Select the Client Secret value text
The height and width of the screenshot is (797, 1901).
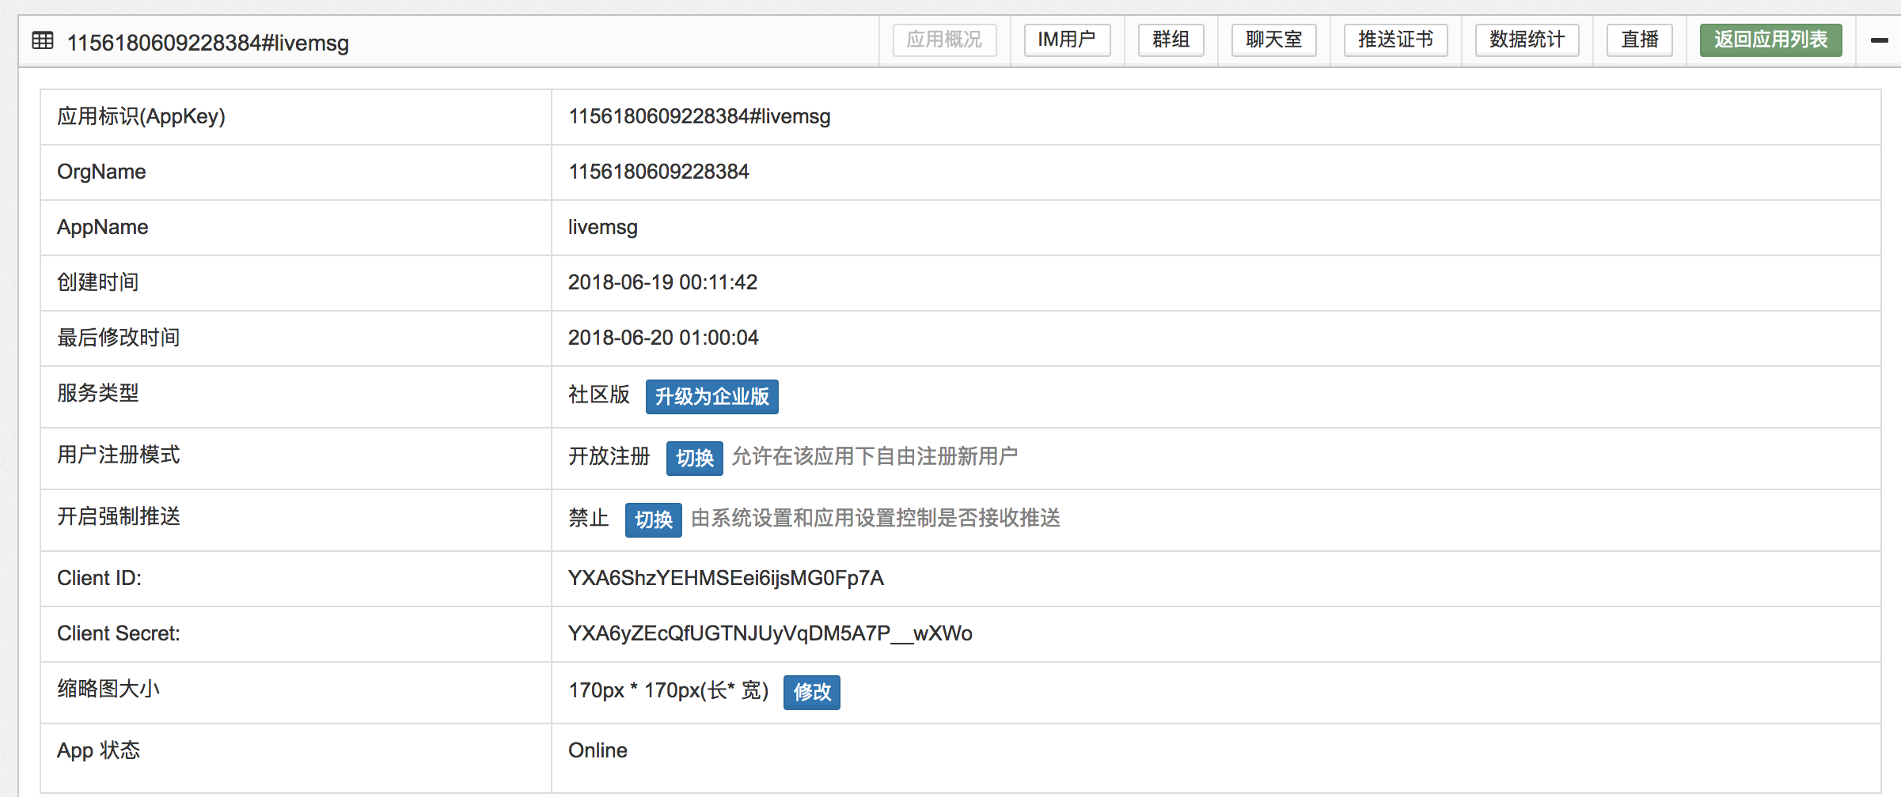click(x=769, y=633)
